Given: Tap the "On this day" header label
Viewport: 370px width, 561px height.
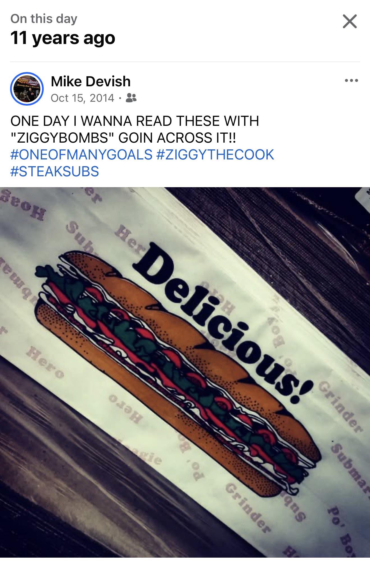Looking at the screenshot, I should pyautogui.click(x=44, y=19).
